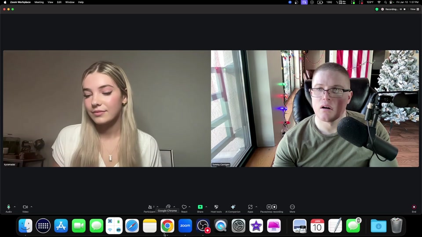This screenshot has height=237, width=422.
Task: Mute the microphone with the Audio button
Action: point(8,207)
